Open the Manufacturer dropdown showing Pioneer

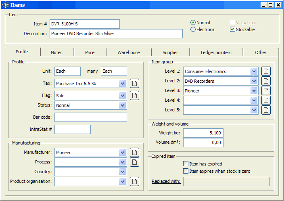pyautogui.click(x=123, y=153)
